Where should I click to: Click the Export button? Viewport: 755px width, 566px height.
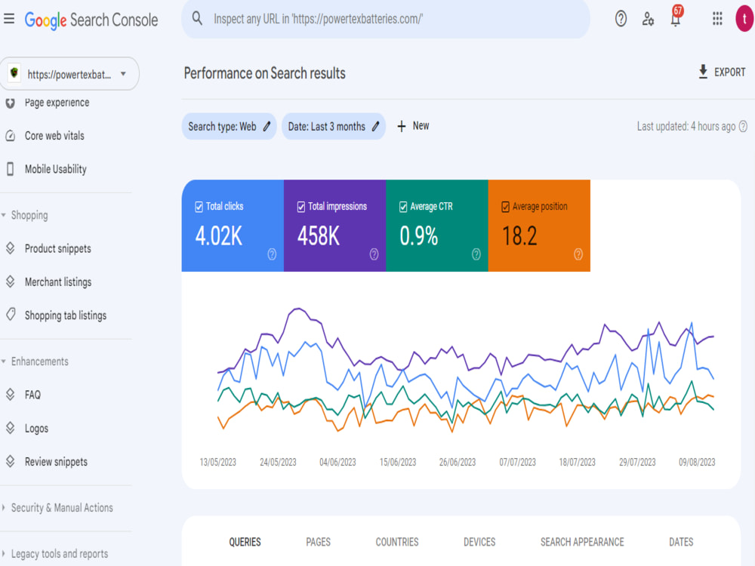[722, 72]
